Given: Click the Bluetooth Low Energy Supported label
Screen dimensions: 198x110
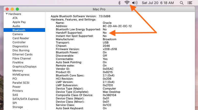Looking at the screenshot, I should point(78,29).
